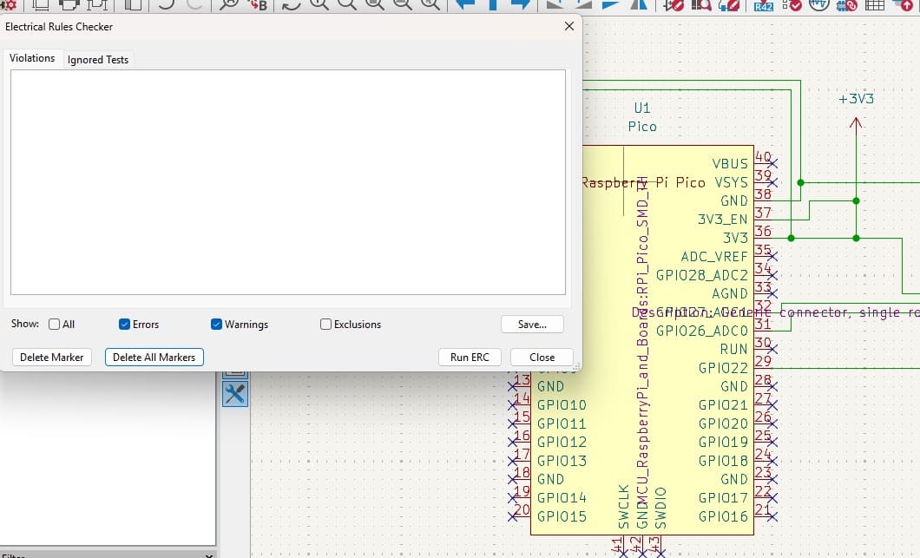Click the Plot schematic icon

tap(97, 4)
